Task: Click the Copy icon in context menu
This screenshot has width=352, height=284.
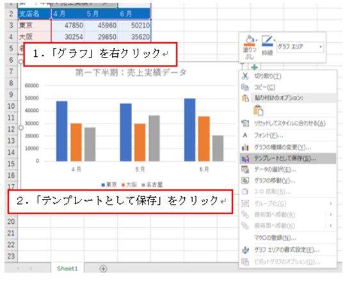Action: click(245, 87)
